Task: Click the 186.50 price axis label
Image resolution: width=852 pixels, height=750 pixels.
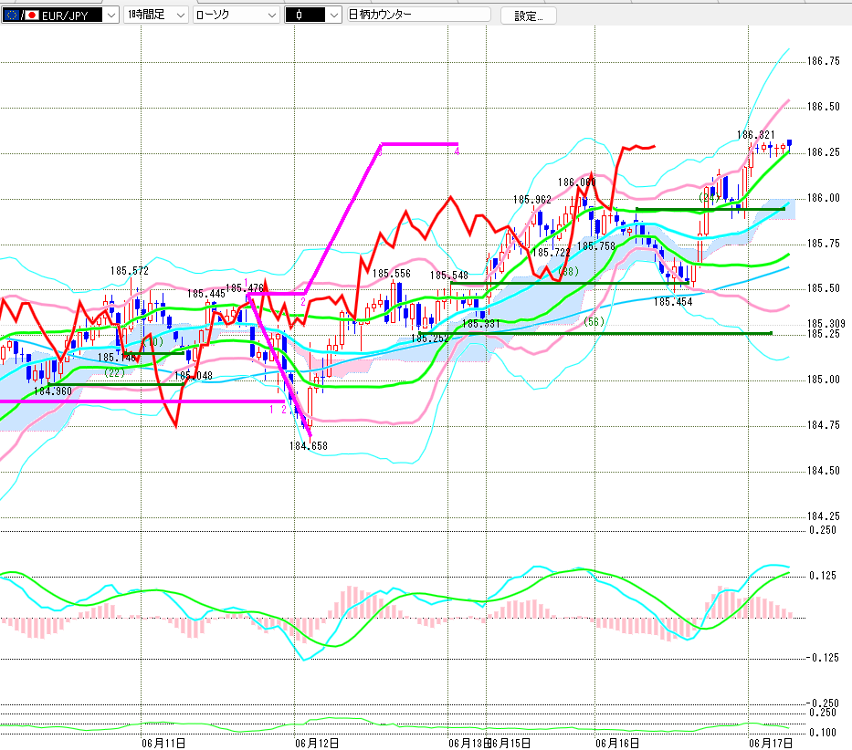Action: [823, 107]
